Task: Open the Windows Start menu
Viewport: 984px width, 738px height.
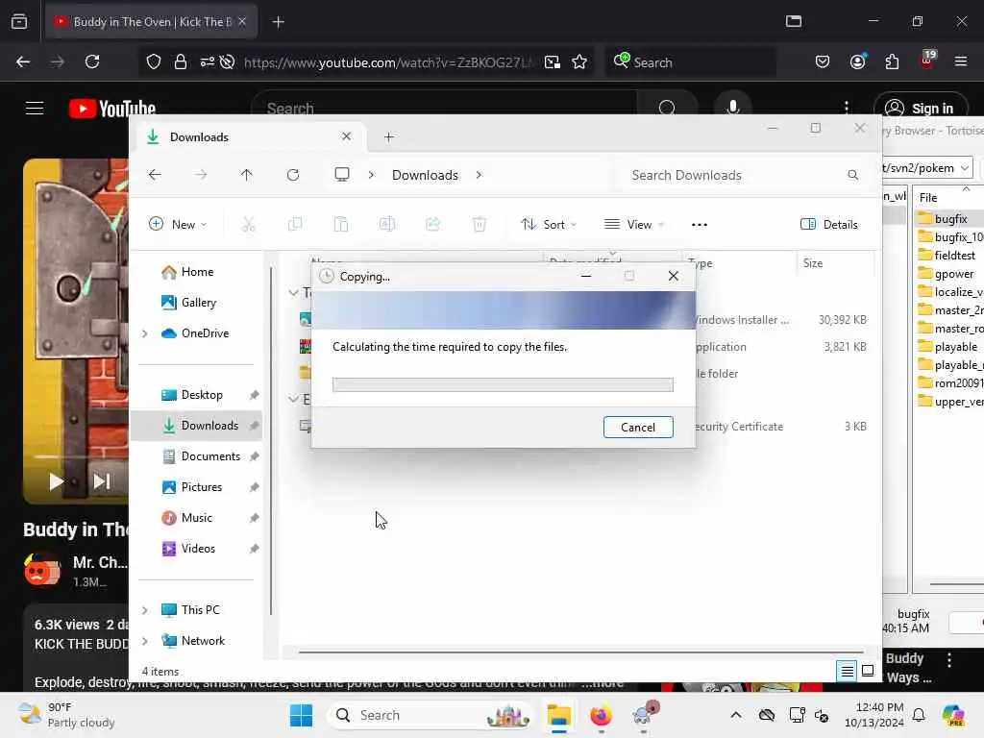Action: [301, 715]
